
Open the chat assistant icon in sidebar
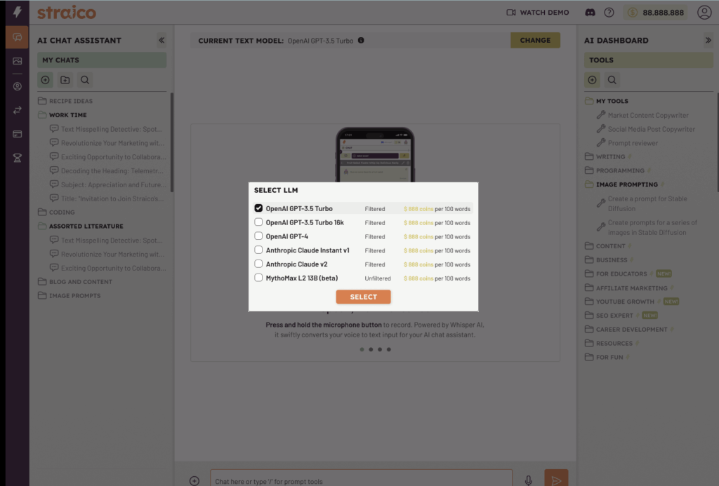pos(18,37)
